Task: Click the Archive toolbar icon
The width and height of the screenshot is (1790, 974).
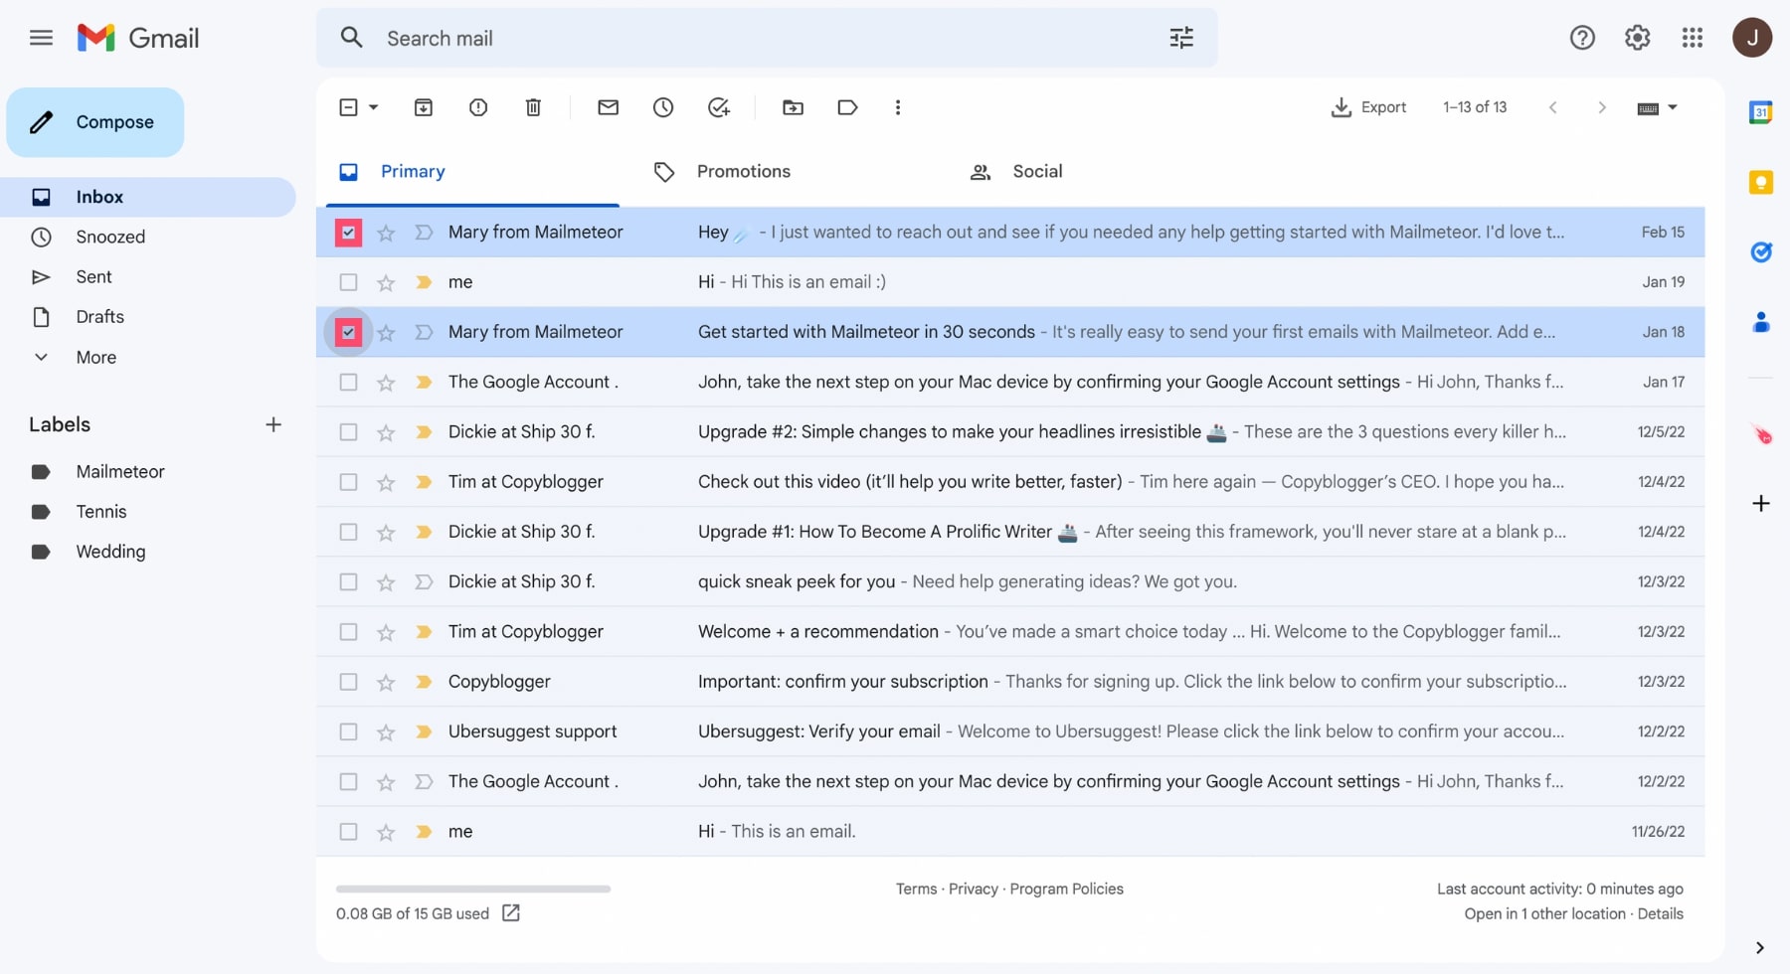Action: 424,107
